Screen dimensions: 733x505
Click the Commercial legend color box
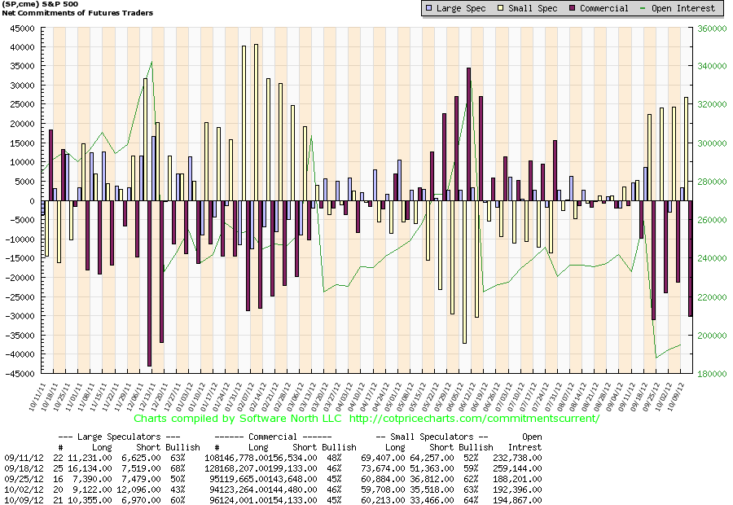point(573,8)
